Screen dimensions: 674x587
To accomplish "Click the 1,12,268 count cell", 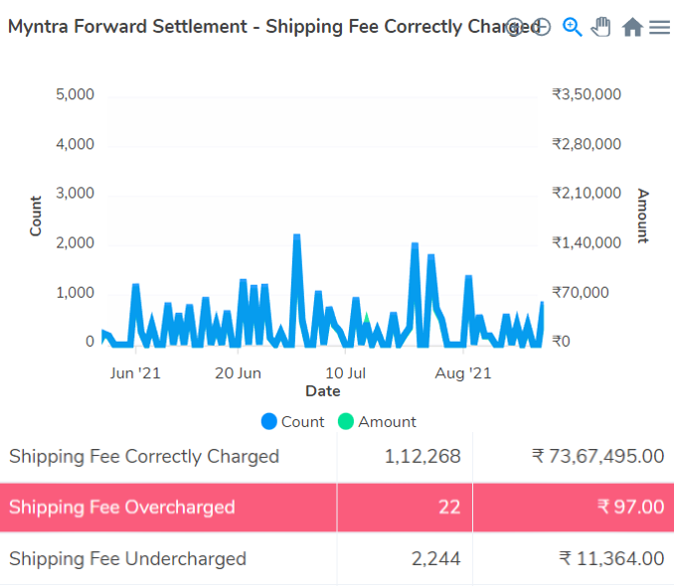I will pos(421,457).
